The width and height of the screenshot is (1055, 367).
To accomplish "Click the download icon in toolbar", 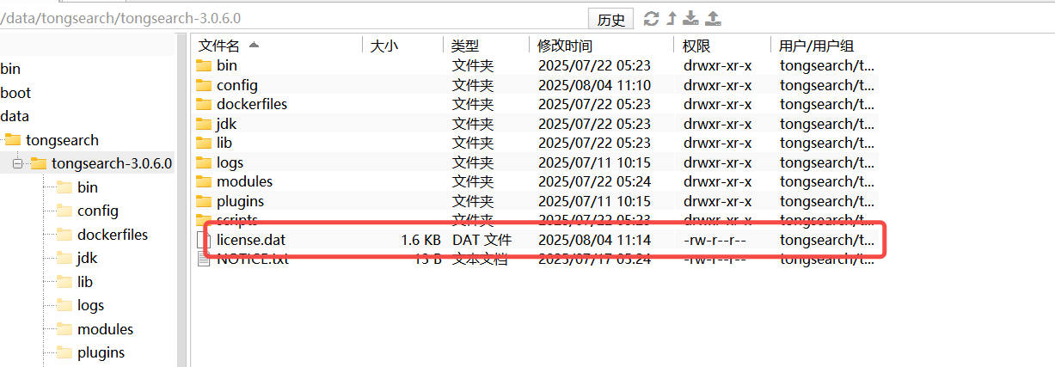I will click(x=692, y=18).
